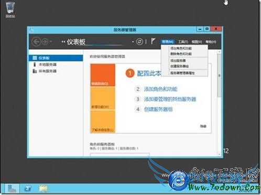This screenshot has height=195, width=261.
Task: Choose 创建服务器组 in the menu
Action: click(x=179, y=66)
